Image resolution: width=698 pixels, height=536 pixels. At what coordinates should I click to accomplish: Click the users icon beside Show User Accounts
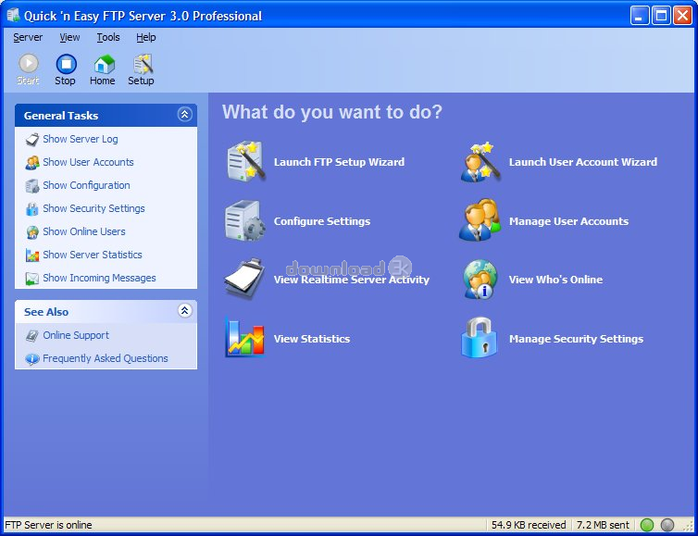[32, 163]
